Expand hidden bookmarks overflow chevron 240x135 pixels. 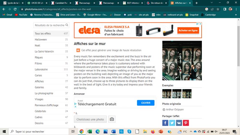[x=236, y=15]
